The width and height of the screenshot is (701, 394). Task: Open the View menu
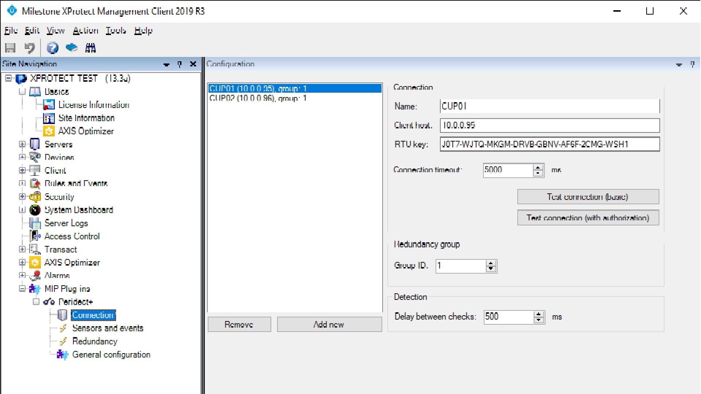click(x=55, y=31)
